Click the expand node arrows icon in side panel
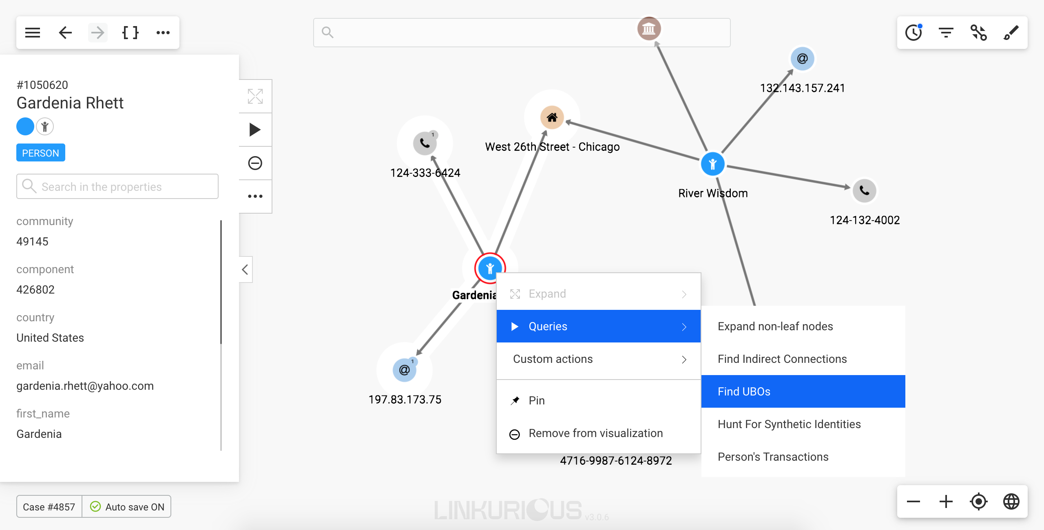Viewport: 1044px width, 530px height. 255,97
